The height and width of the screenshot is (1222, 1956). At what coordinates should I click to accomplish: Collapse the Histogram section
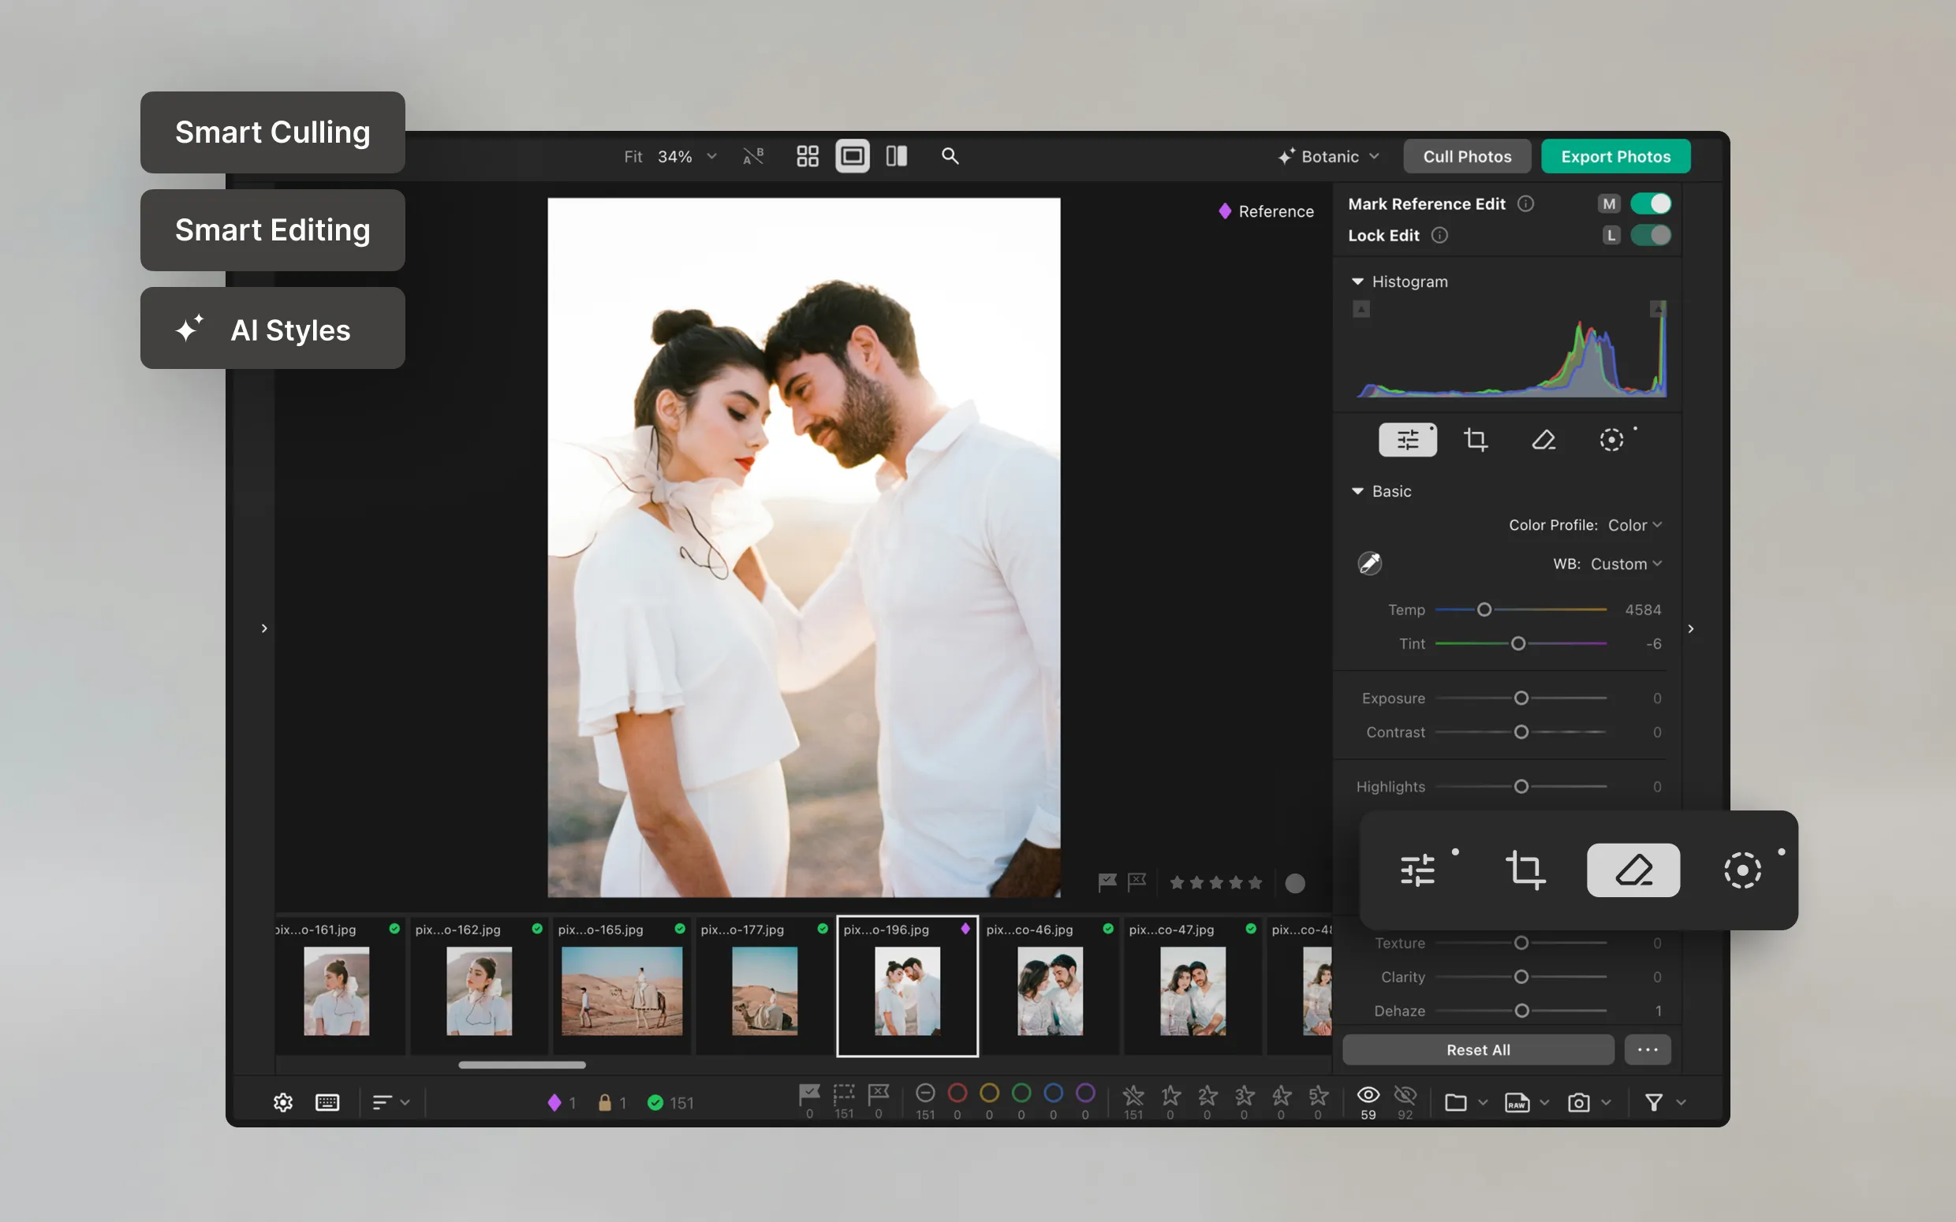tap(1358, 281)
